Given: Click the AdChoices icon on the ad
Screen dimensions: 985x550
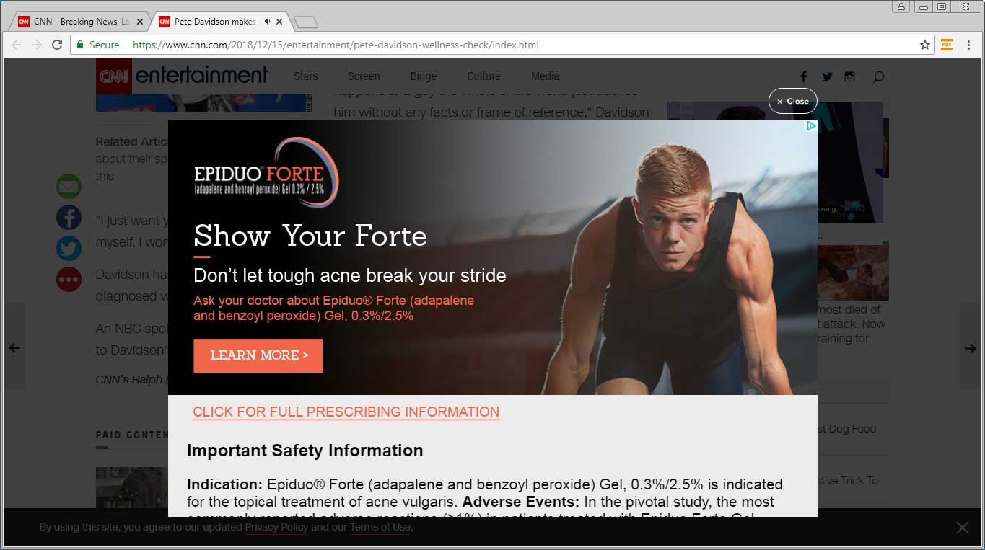Looking at the screenshot, I should [810, 125].
